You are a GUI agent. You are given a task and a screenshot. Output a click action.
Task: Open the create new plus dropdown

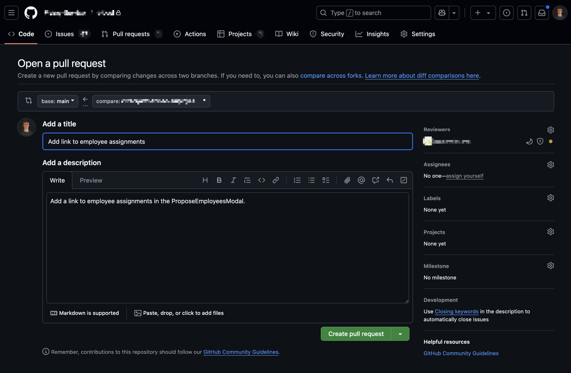click(x=482, y=13)
